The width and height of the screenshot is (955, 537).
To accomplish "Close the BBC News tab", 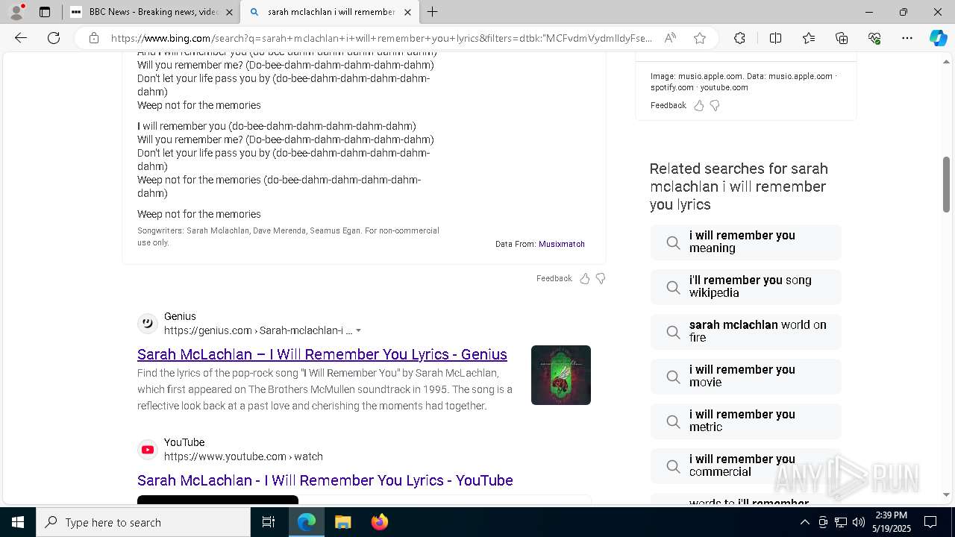I will (229, 12).
